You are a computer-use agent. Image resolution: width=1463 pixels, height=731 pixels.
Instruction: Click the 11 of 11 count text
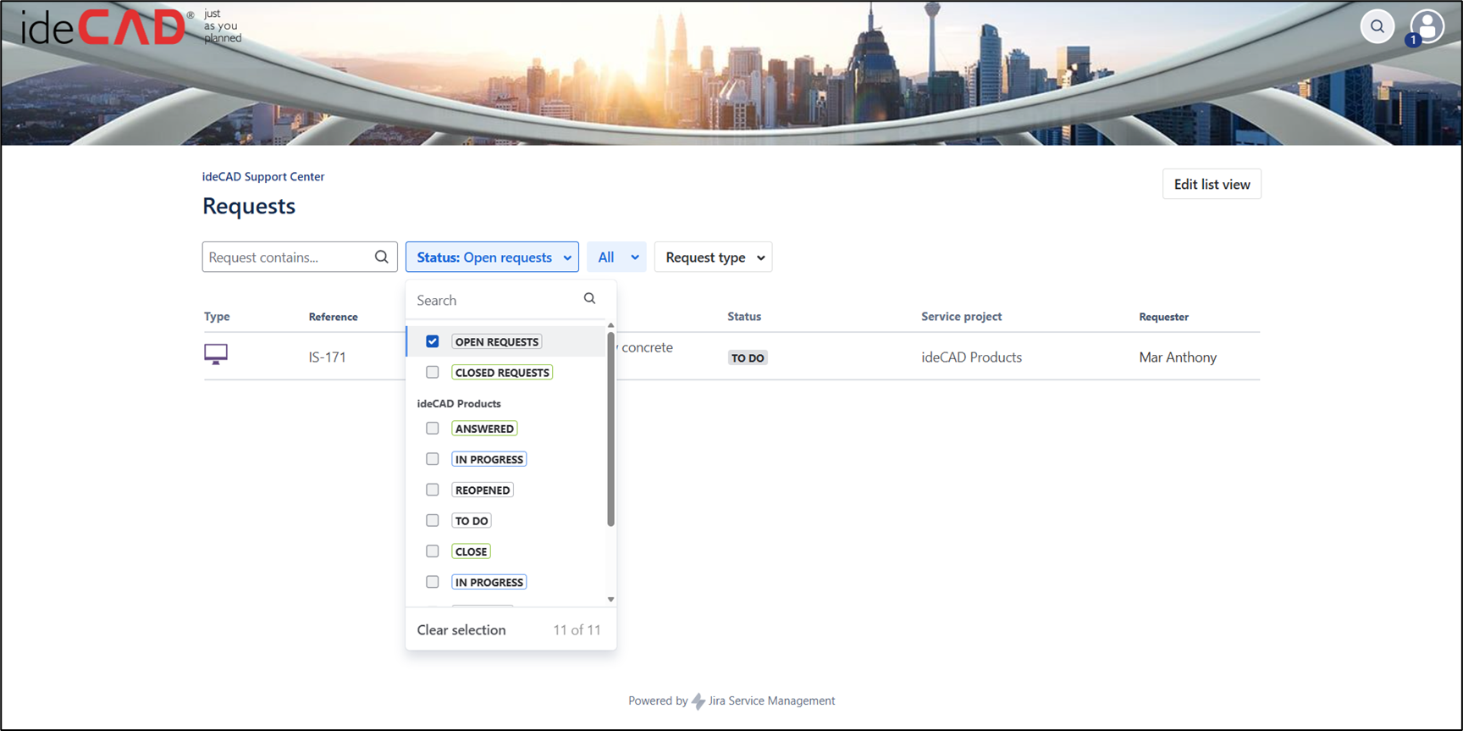[577, 629]
